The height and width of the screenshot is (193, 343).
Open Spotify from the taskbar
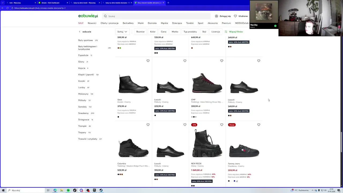tap(68, 190)
